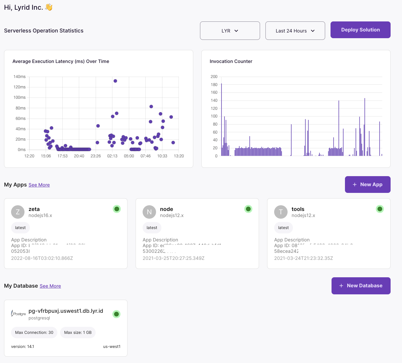Image resolution: width=402 pixels, height=363 pixels.
Task: Add a new database via New Database
Action: 361,286
